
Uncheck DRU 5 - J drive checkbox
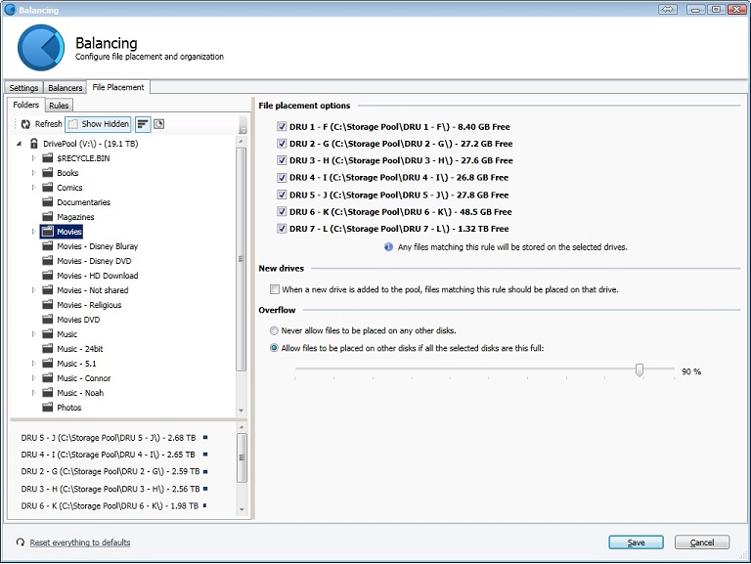pyautogui.click(x=282, y=195)
